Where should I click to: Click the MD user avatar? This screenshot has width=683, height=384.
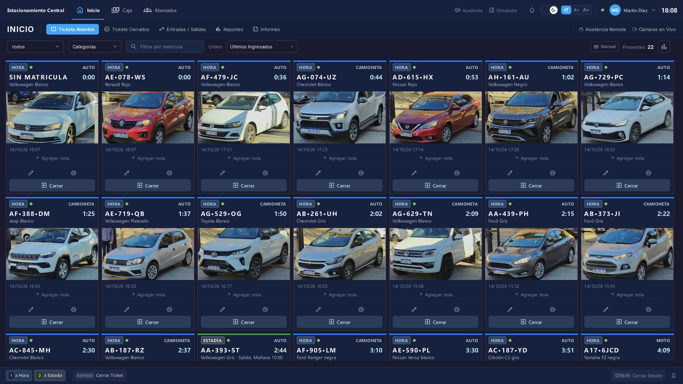(x=615, y=10)
